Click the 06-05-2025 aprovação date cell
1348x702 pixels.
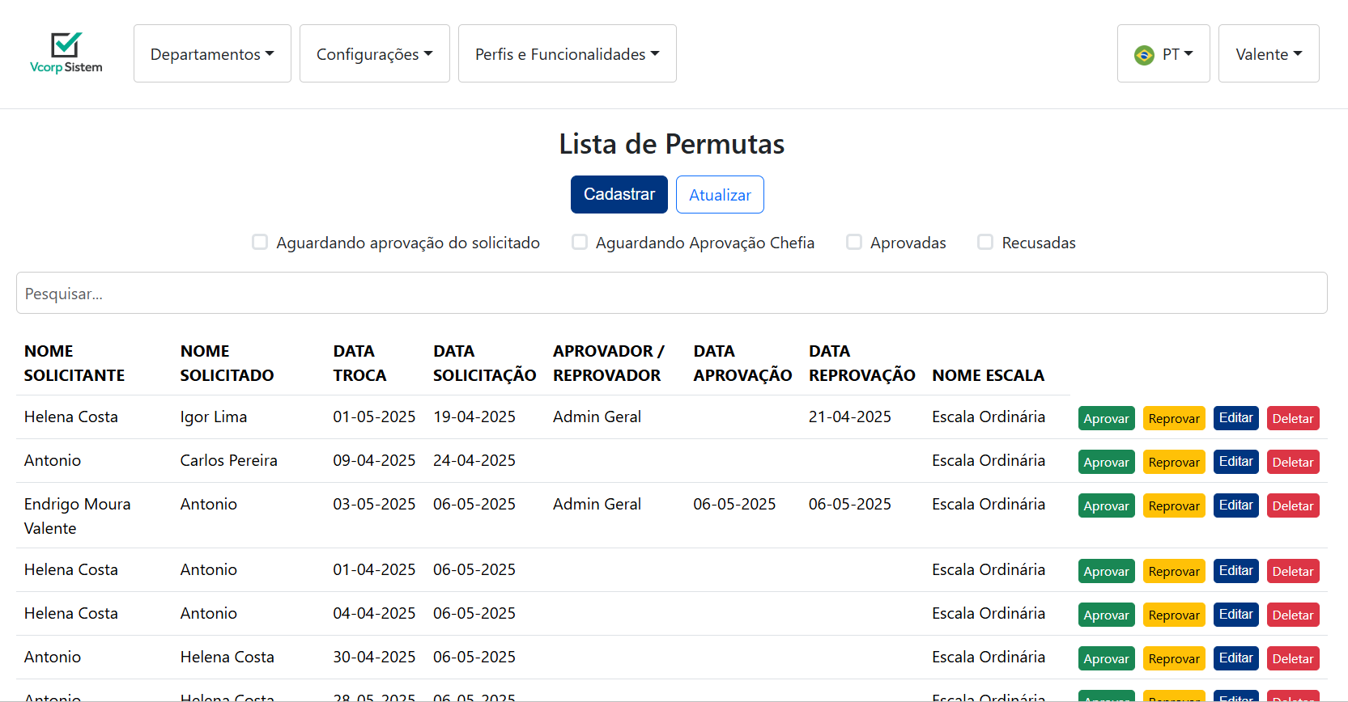pyautogui.click(x=734, y=504)
